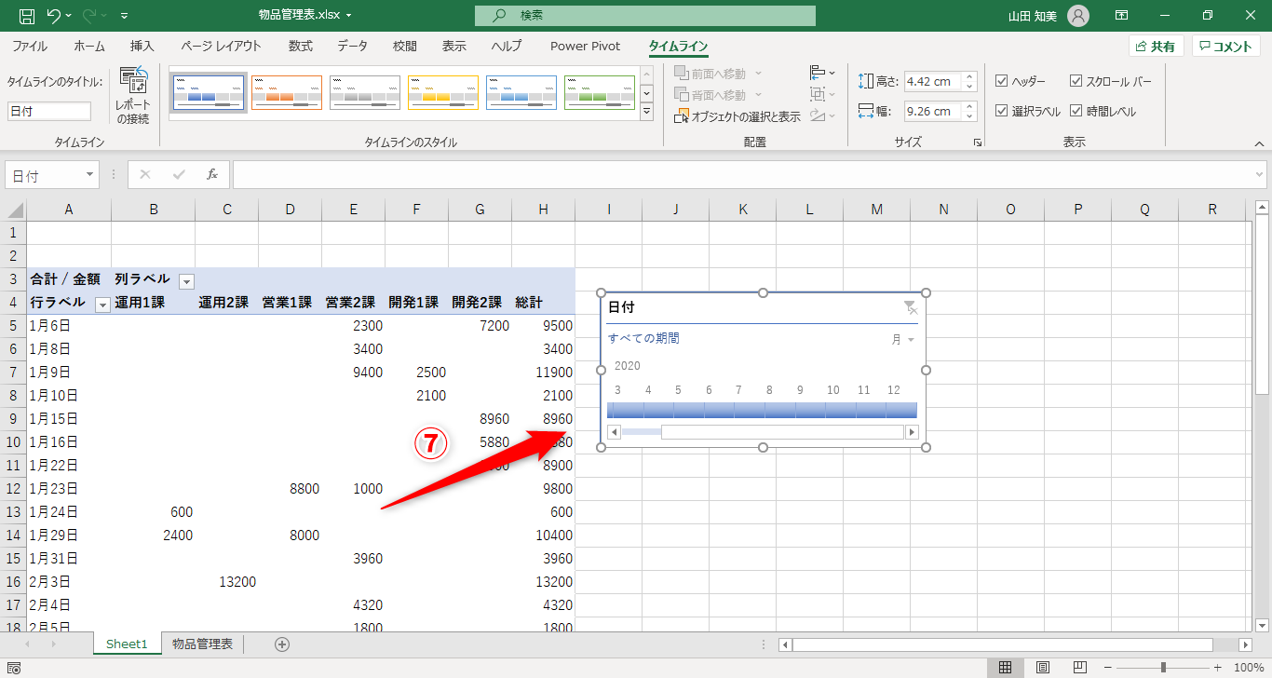Edit the 高さ height field
Screen dimensions: 1272x678
[933, 81]
